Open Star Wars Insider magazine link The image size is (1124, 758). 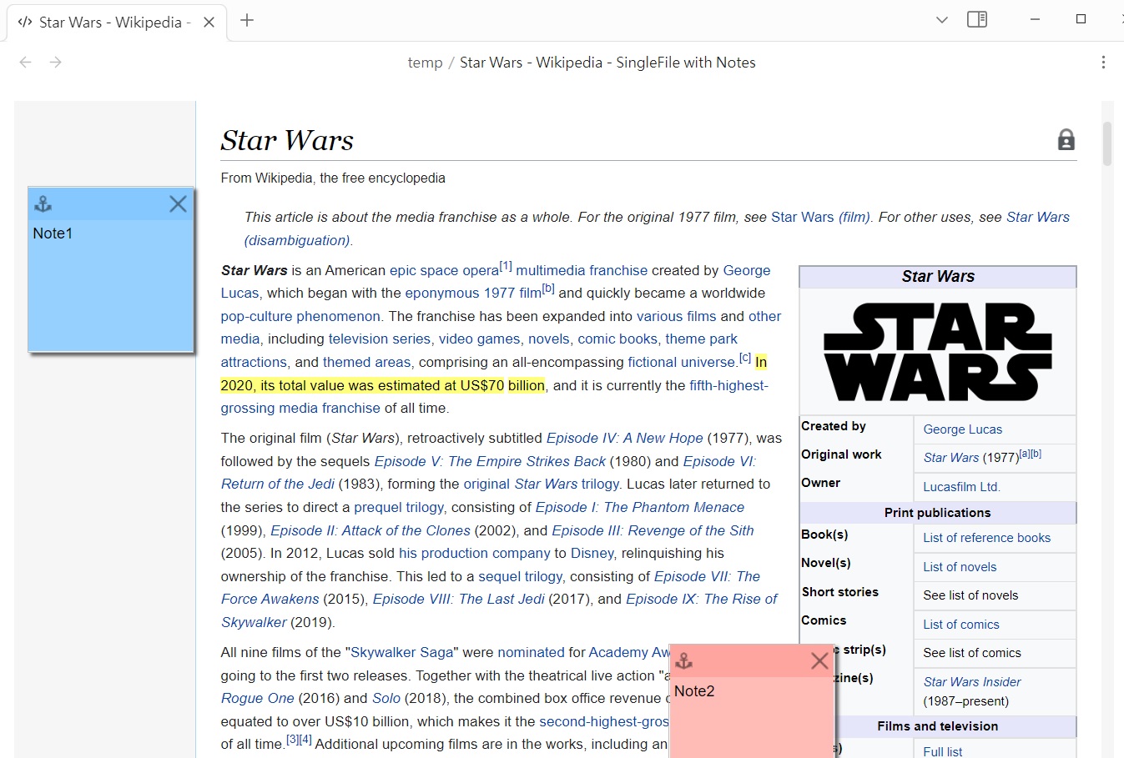click(972, 682)
